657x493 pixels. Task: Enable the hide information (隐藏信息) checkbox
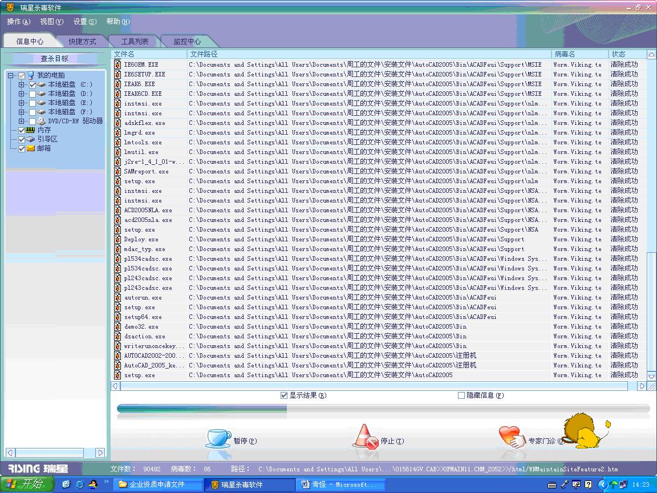point(461,395)
